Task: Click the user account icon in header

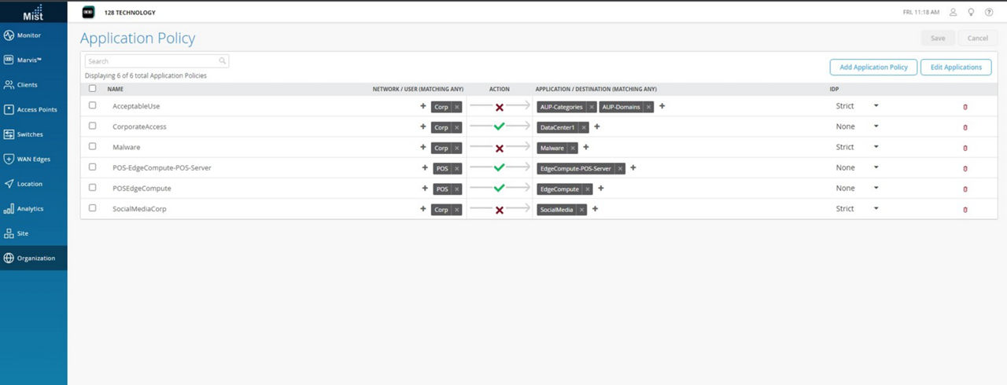Action: (x=954, y=13)
